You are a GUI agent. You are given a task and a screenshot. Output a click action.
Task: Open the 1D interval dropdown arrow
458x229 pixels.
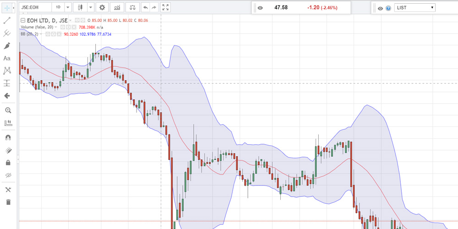pos(68,7)
